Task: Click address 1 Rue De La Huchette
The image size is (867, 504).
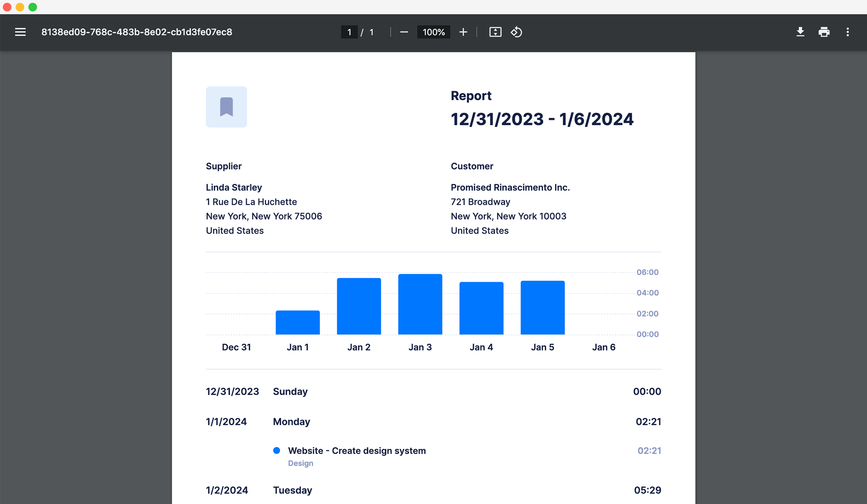Action: (x=251, y=202)
